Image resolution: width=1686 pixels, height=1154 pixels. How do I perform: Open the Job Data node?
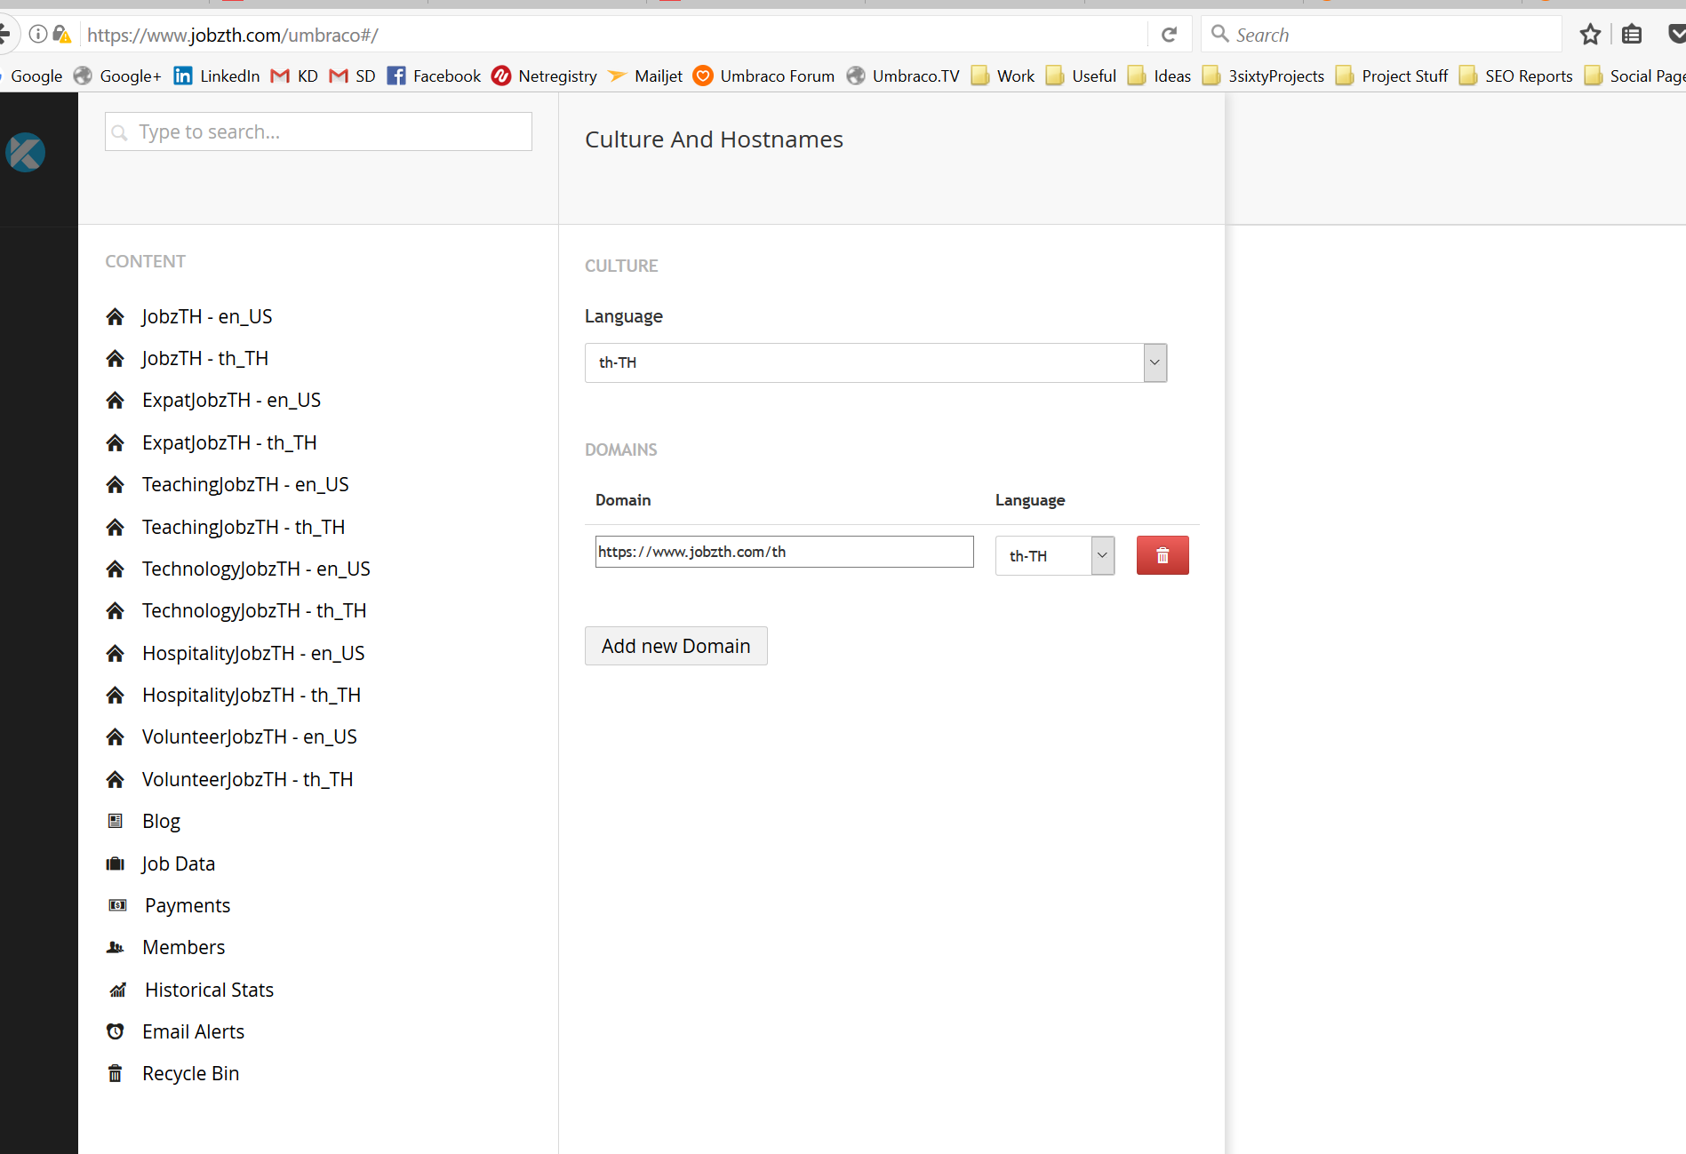tap(178, 864)
